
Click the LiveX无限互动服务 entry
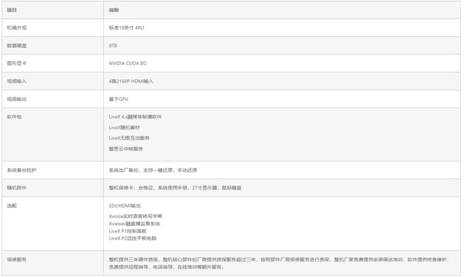[129, 138]
